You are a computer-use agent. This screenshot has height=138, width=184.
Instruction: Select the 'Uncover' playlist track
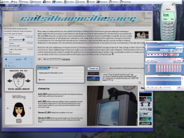164,82
